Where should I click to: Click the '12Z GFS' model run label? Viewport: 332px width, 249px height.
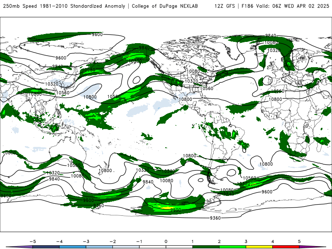(225, 6)
